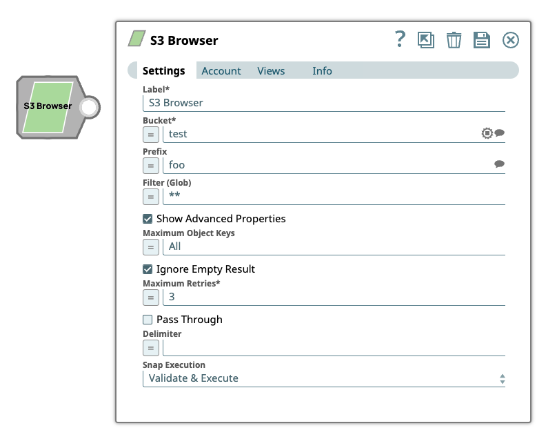Toggle expression button for Prefix field
Image resolution: width=537 pixels, height=428 pixels.
click(151, 165)
